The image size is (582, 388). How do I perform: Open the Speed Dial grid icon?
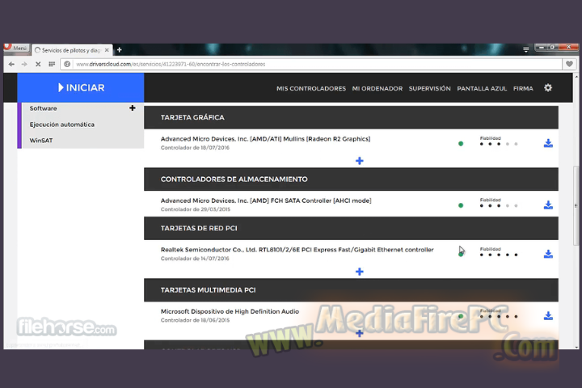(x=52, y=64)
